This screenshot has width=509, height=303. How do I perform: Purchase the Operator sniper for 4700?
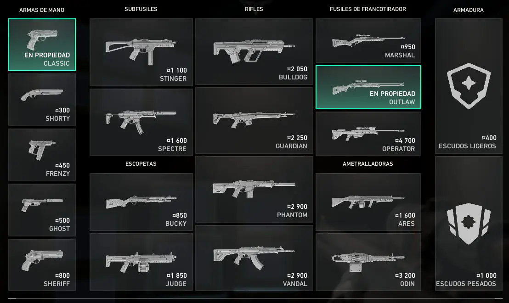[368, 134]
